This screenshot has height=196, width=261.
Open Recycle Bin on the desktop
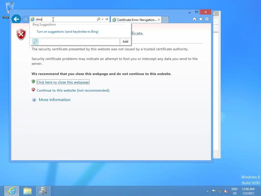coord(7,10)
